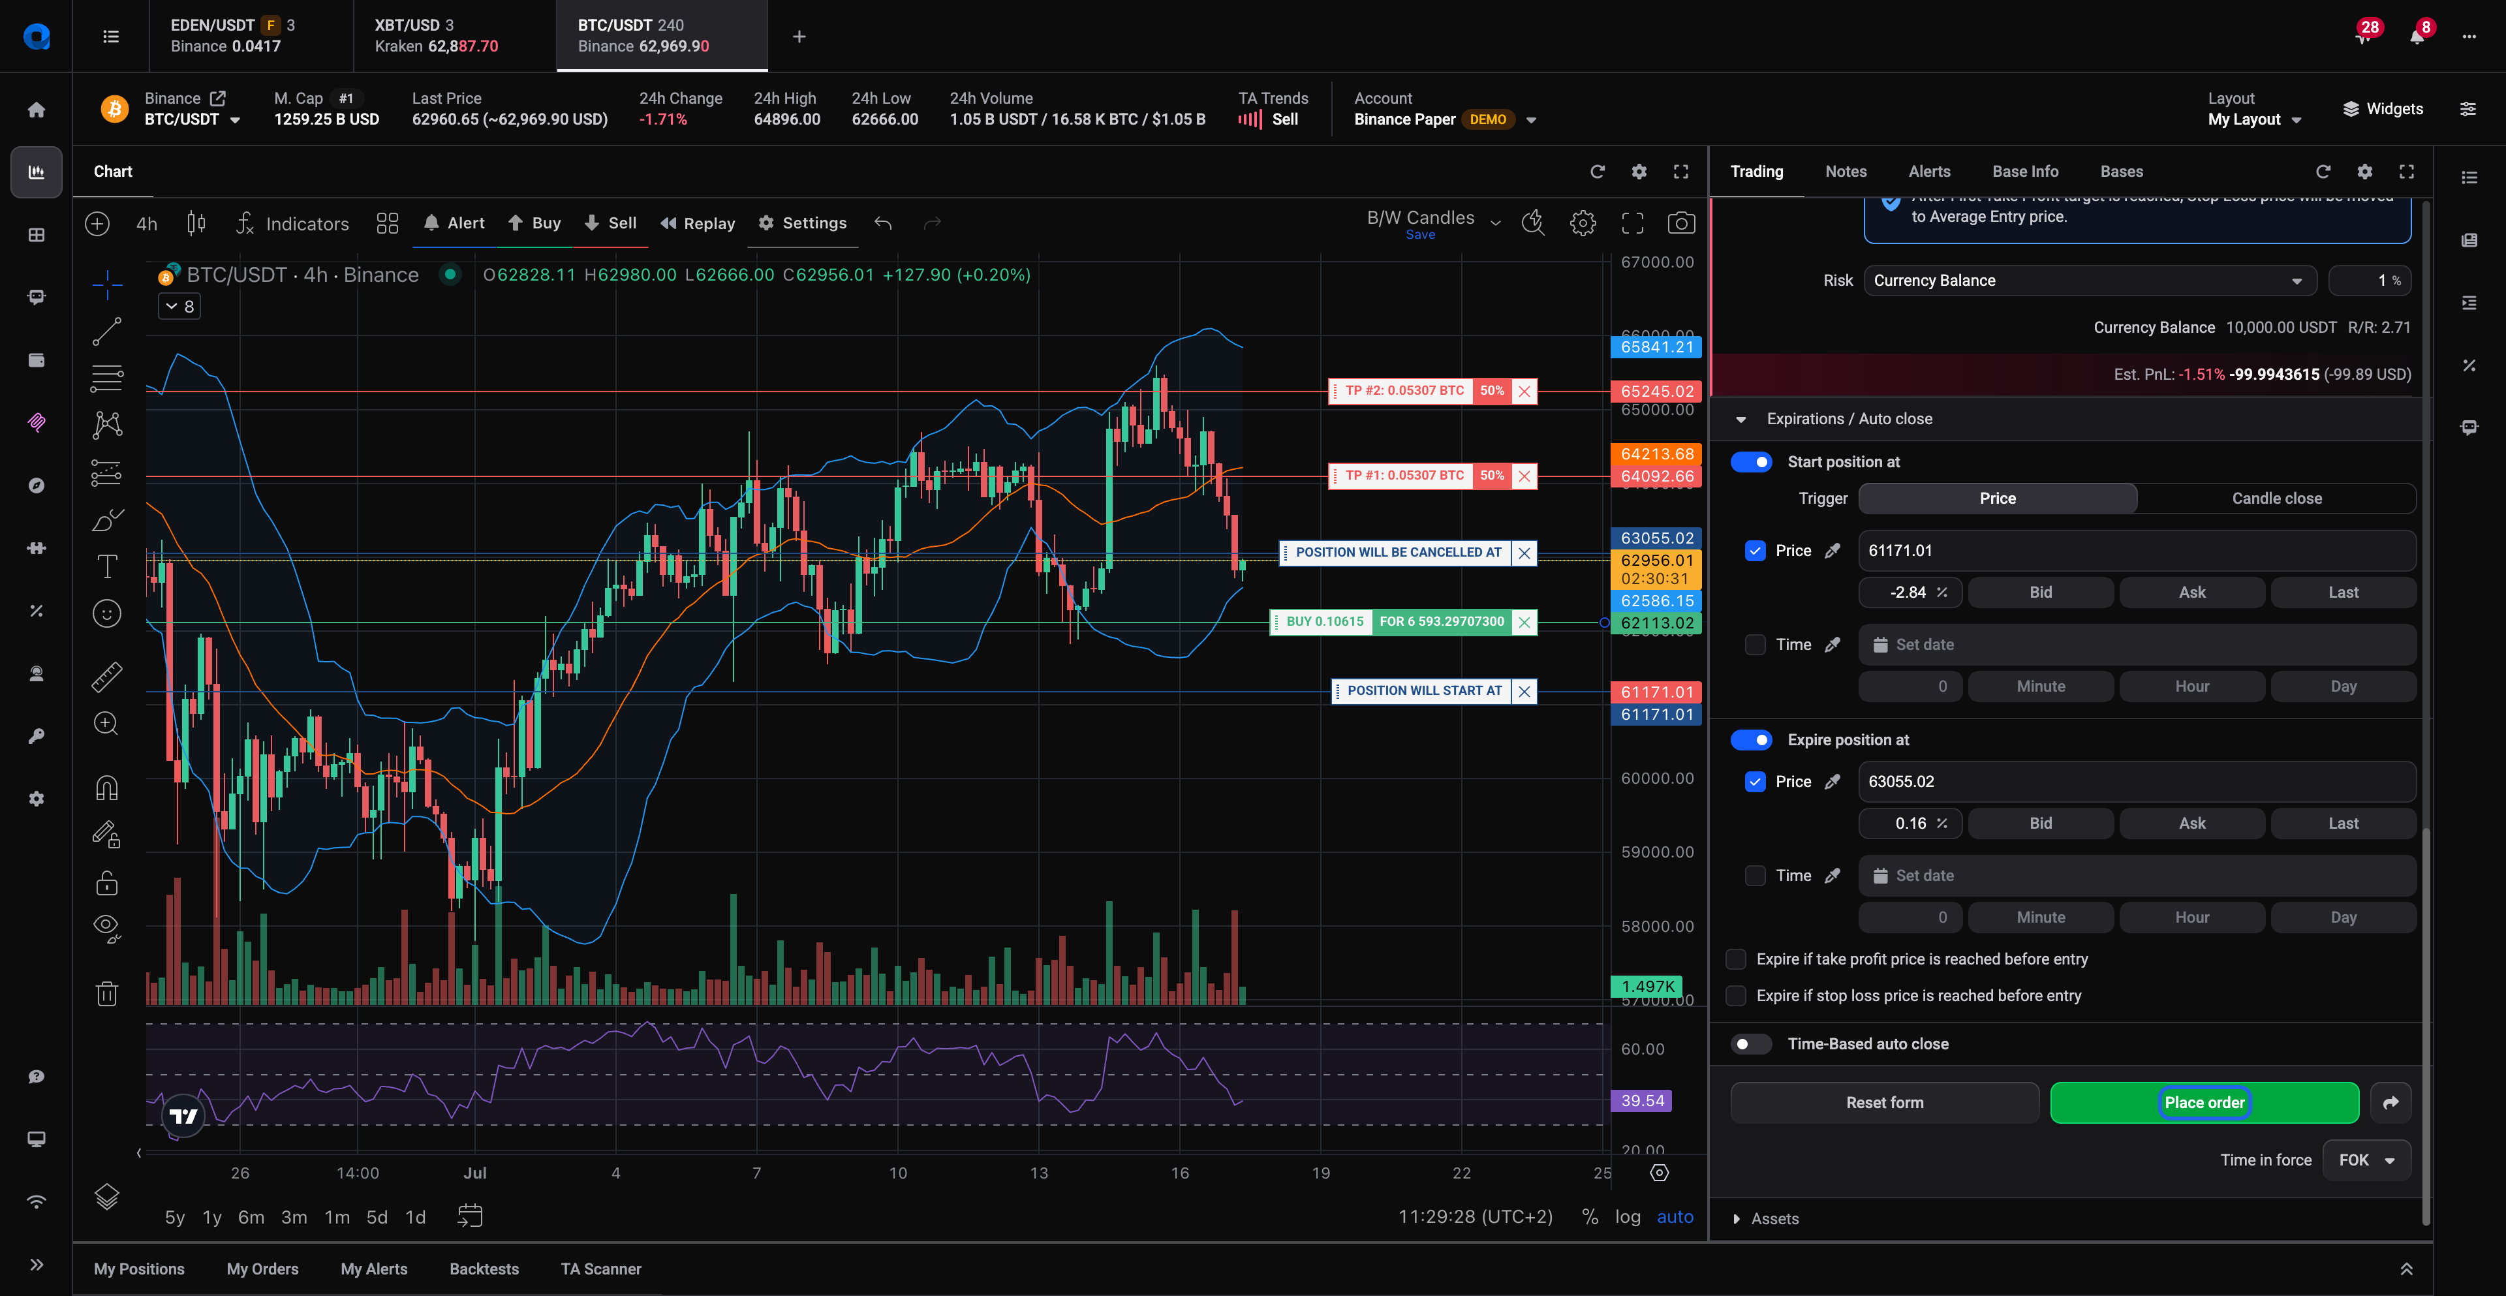Open the brush drawing tool

107,519
